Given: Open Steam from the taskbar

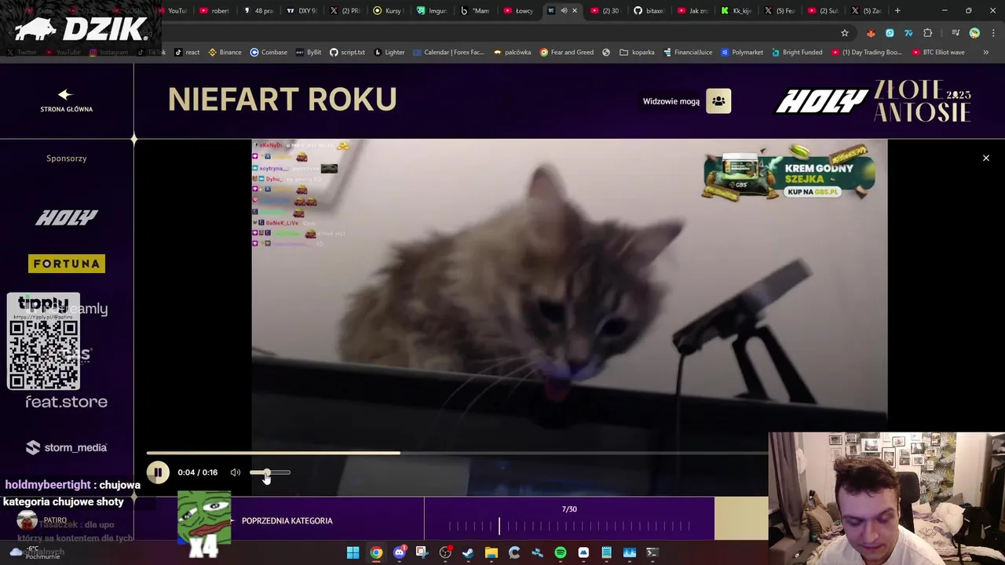Looking at the screenshot, I should 468,552.
